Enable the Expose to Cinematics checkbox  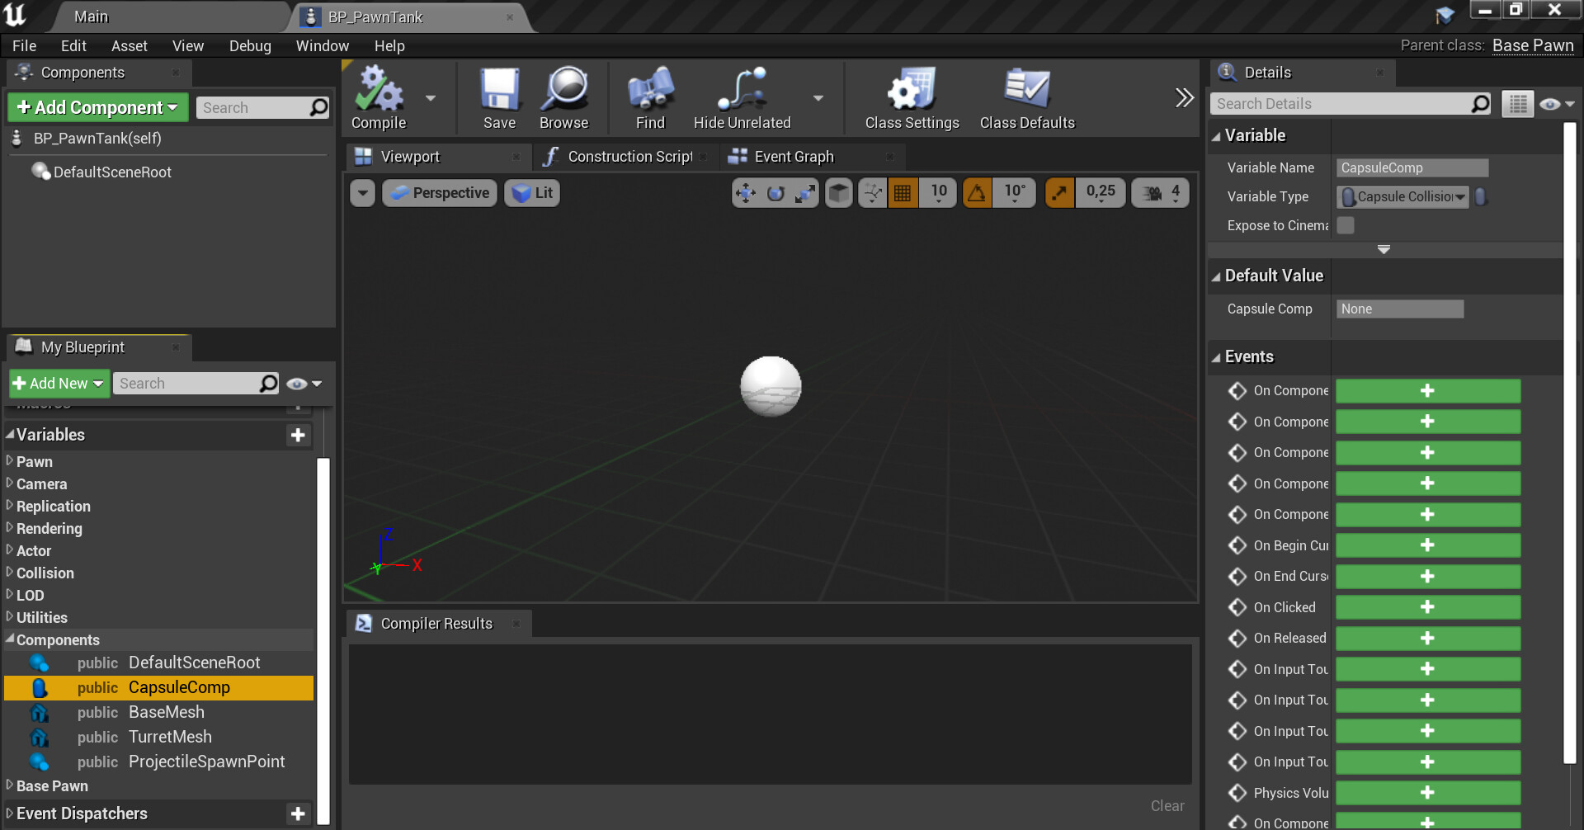pos(1346,225)
